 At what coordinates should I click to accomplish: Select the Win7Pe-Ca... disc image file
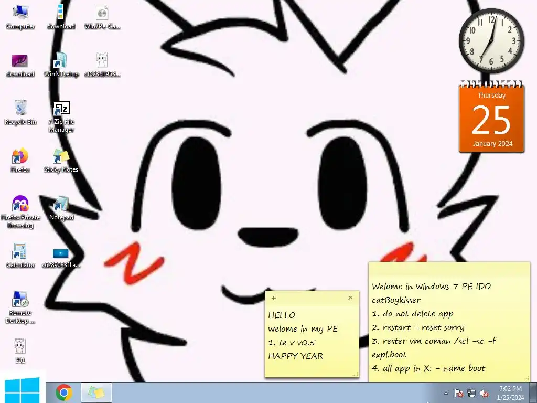[102, 17]
